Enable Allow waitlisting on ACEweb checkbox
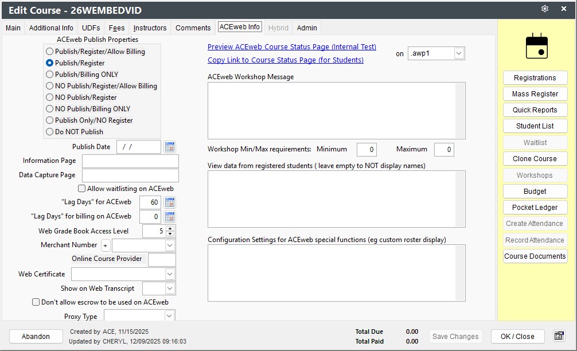 [81, 188]
